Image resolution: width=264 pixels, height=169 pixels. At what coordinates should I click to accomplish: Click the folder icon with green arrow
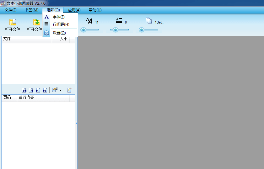[x=37, y=22]
